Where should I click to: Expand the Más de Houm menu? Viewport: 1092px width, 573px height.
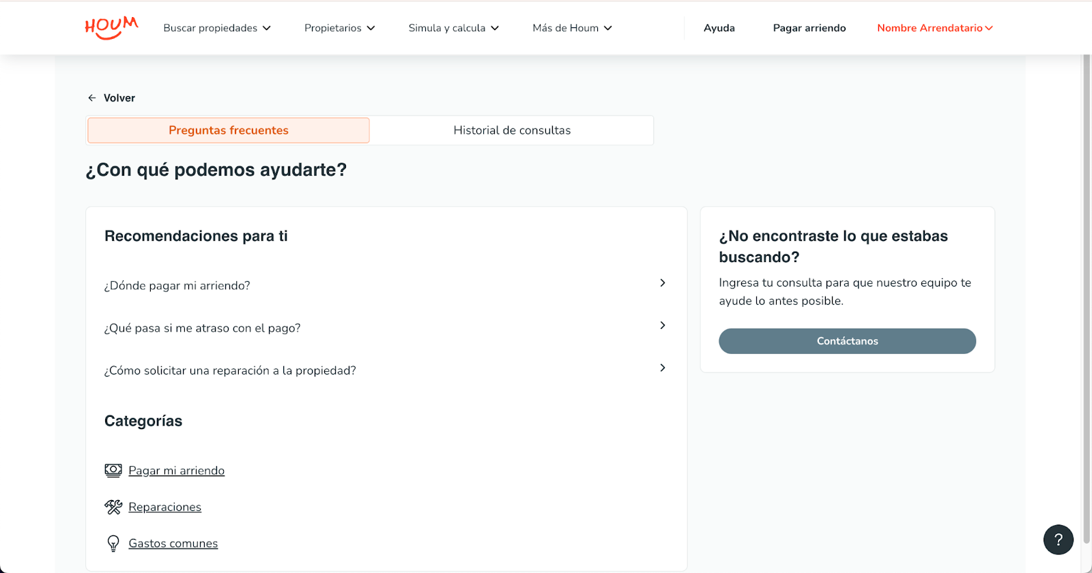click(572, 28)
